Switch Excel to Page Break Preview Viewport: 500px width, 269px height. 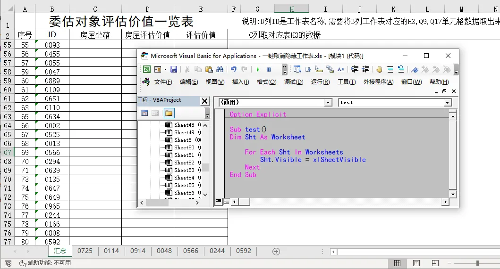point(435,263)
